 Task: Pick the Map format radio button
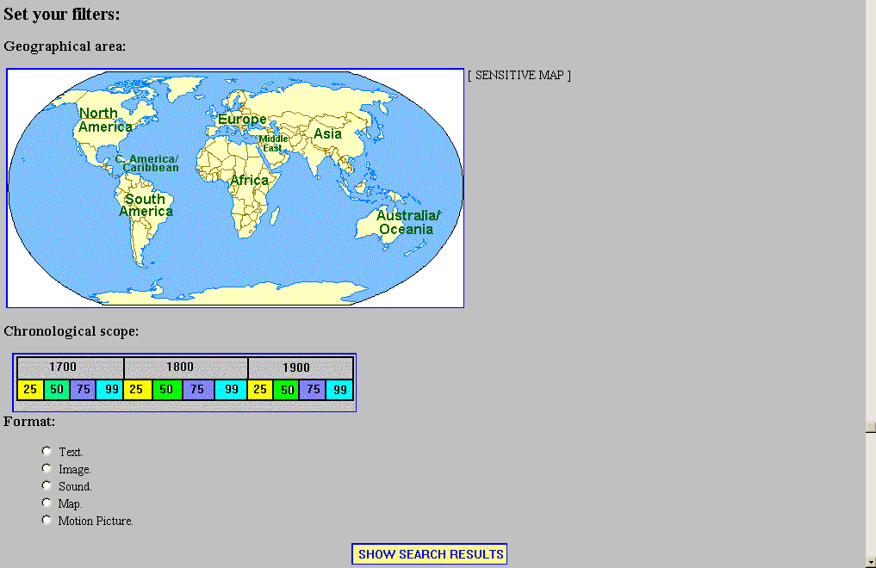47,503
